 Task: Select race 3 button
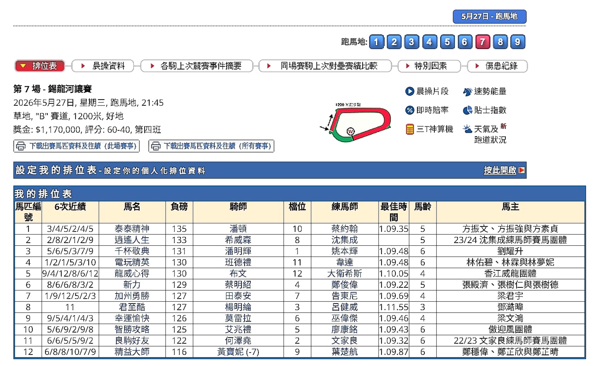411,42
